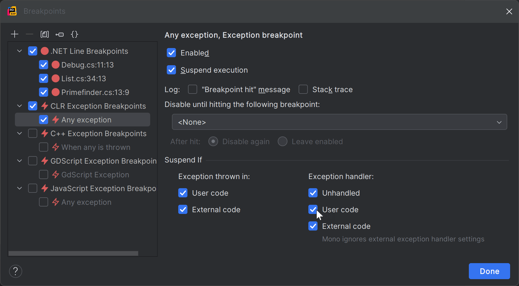The height and width of the screenshot is (286, 519).
Task: Click the Group by type toolbar icon
Action: pos(60,35)
